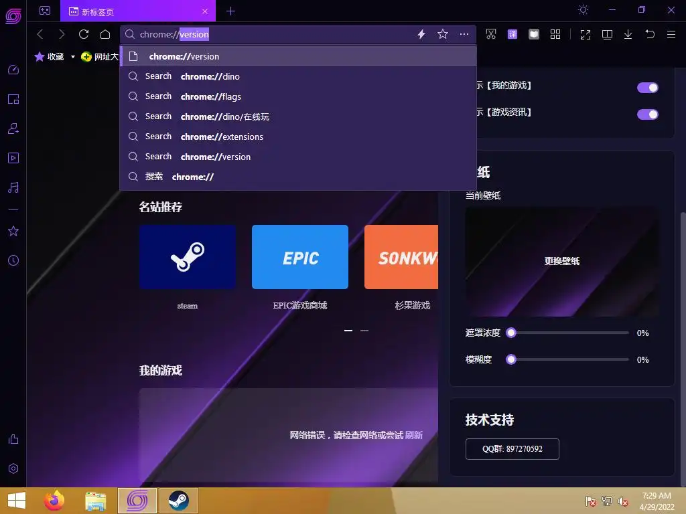The width and height of the screenshot is (686, 514).
Task: Toggle the 我的游戏 display switch
Action: click(x=648, y=88)
